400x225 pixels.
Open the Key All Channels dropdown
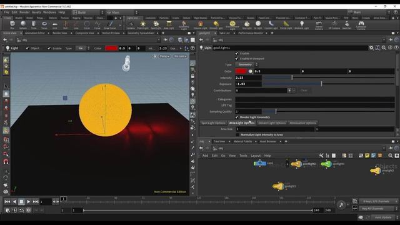point(378,209)
